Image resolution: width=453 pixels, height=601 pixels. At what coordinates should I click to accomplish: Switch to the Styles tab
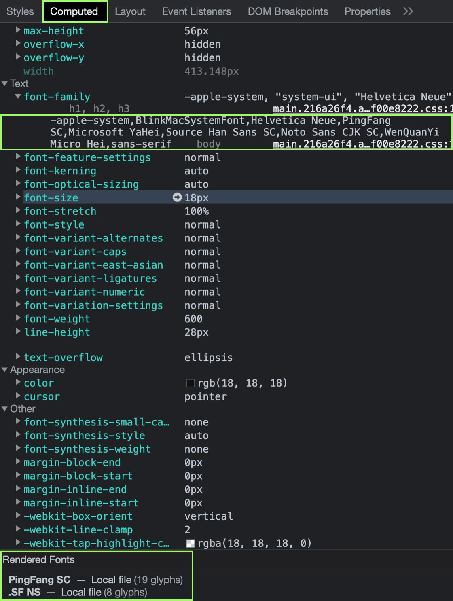(x=20, y=11)
